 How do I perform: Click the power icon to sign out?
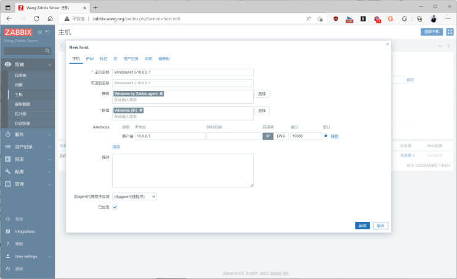pyautogui.click(x=8, y=269)
